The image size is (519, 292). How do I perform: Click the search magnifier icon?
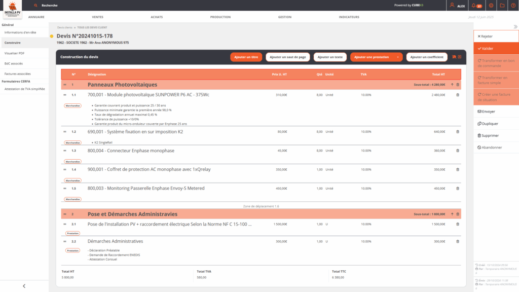pos(36,5)
